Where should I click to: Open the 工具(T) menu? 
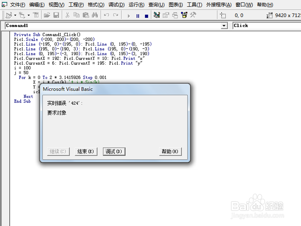pos(195,5)
